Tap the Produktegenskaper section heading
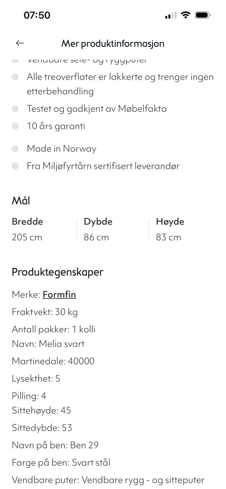 click(x=57, y=272)
